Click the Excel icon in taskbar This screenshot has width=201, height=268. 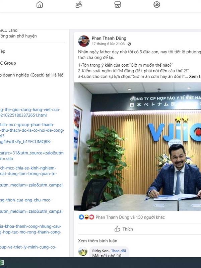click(x=2, y=262)
